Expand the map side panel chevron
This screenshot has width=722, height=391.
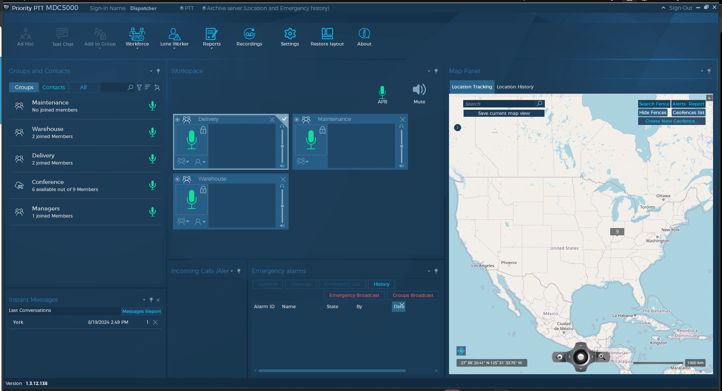(x=458, y=128)
